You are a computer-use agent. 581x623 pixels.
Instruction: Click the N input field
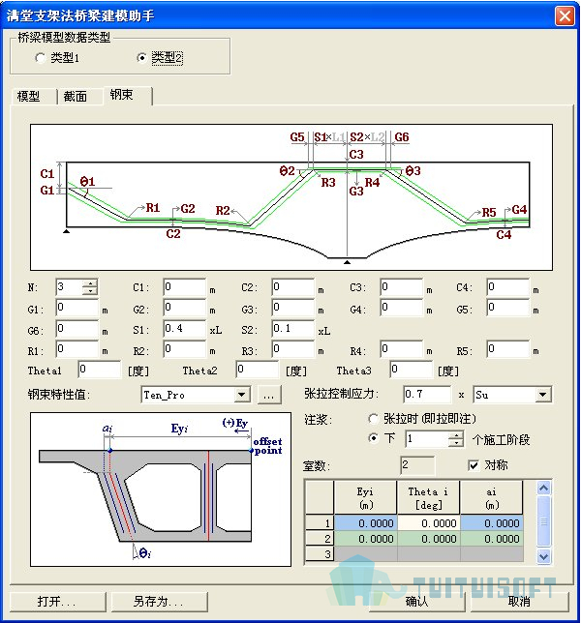pos(69,287)
